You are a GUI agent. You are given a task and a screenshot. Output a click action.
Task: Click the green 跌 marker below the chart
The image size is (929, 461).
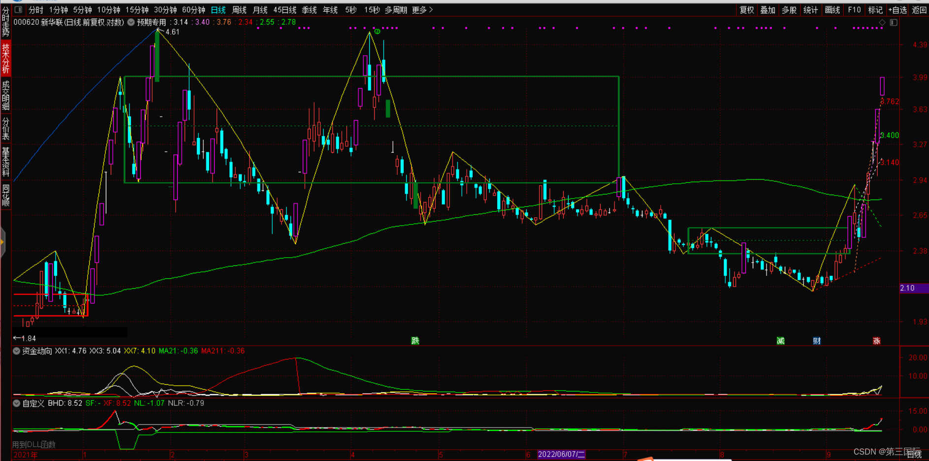pos(415,340)
